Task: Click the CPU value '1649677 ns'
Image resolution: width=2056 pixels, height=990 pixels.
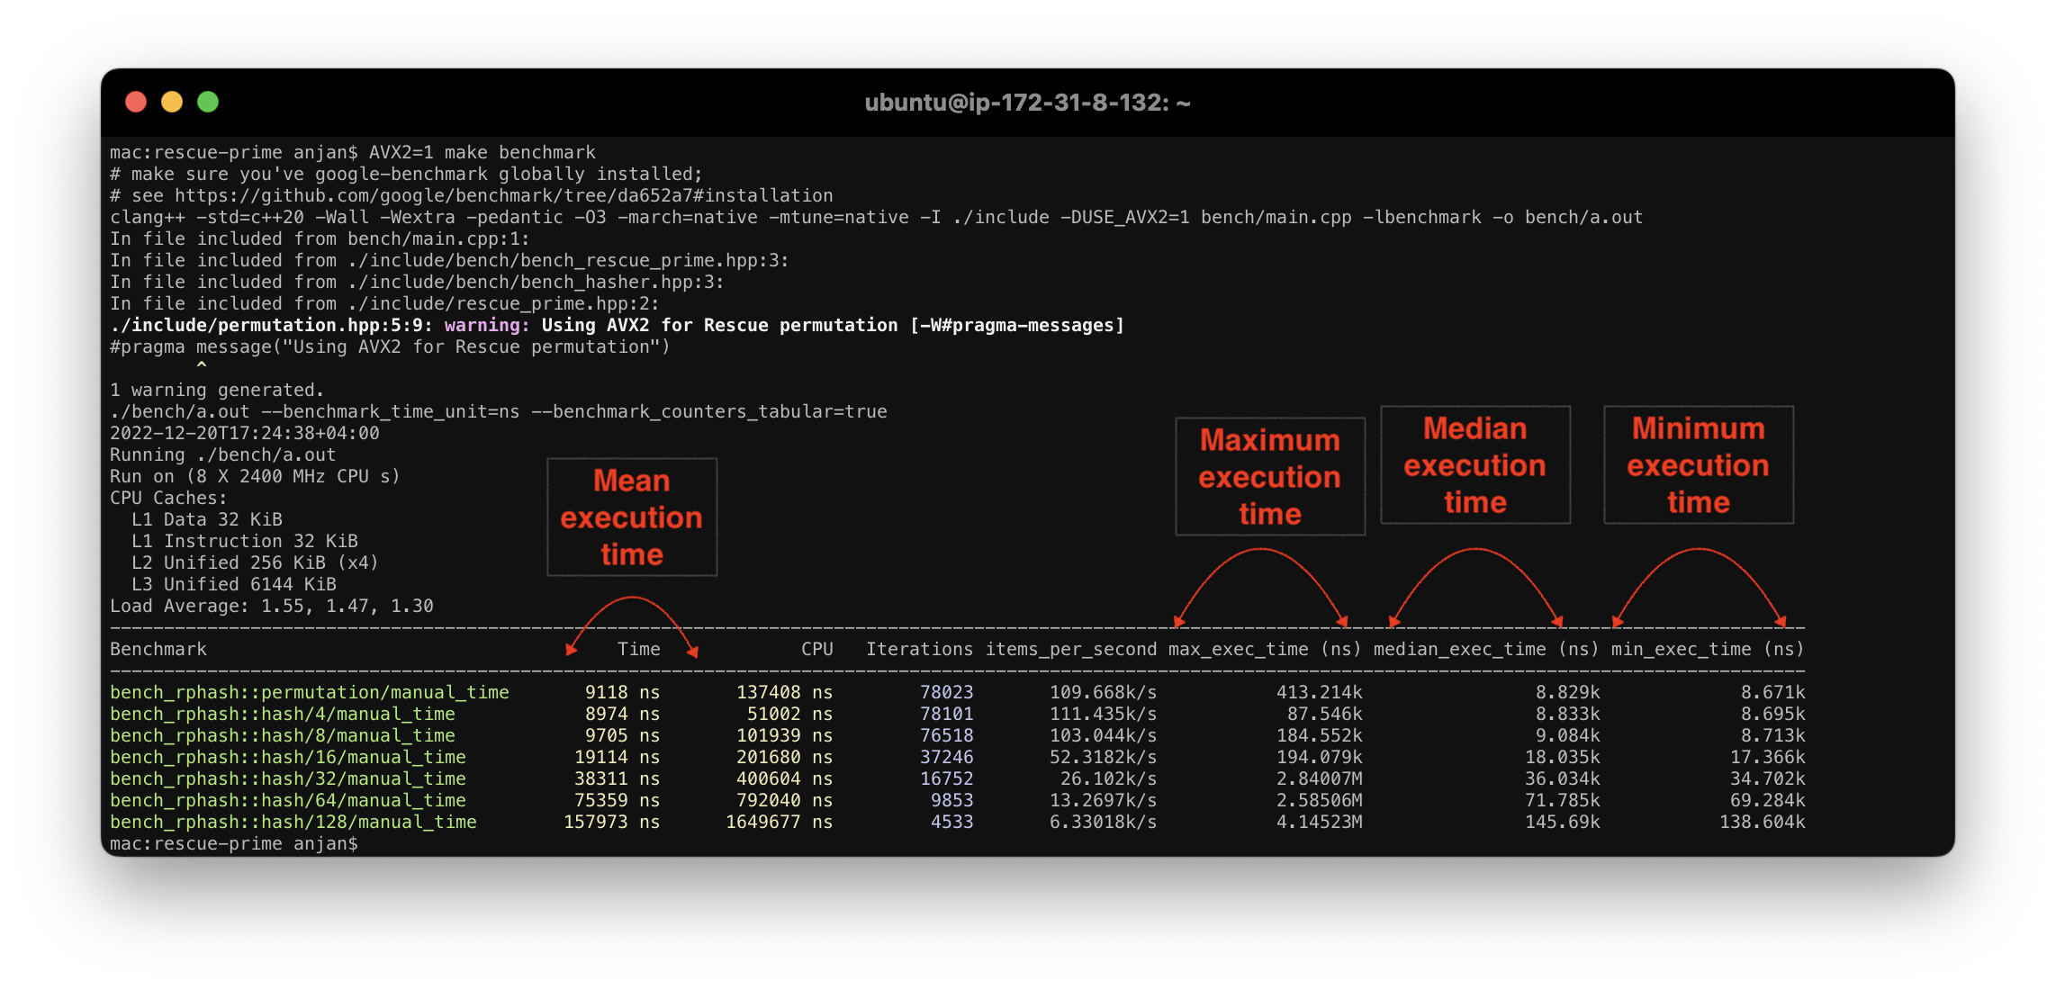Action: point(780,822)
